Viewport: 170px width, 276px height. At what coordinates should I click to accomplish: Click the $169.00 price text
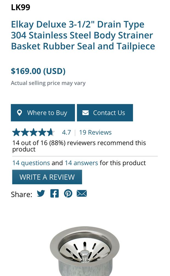click(38, 71)
